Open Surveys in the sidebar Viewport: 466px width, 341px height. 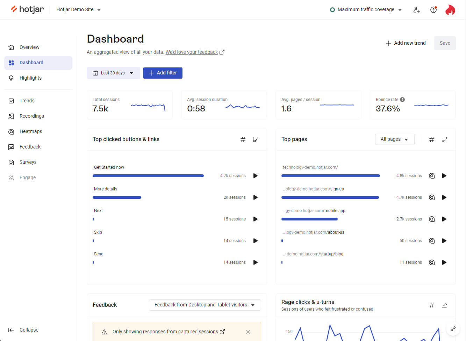click(38, 162)
